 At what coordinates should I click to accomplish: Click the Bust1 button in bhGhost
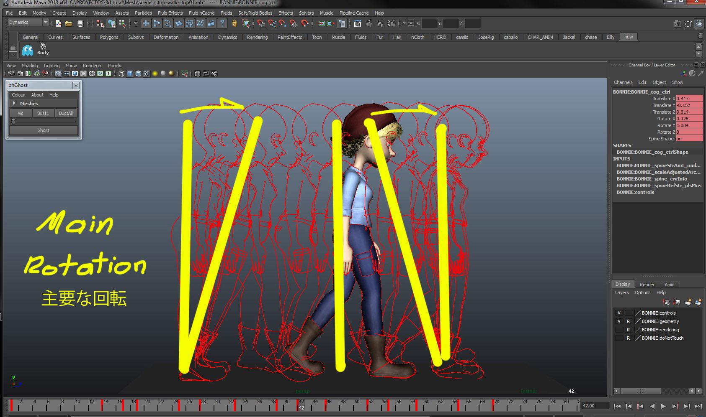tap(43, 113)
